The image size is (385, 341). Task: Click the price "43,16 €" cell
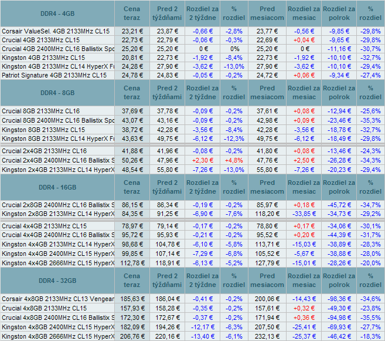tap(168, 120)
